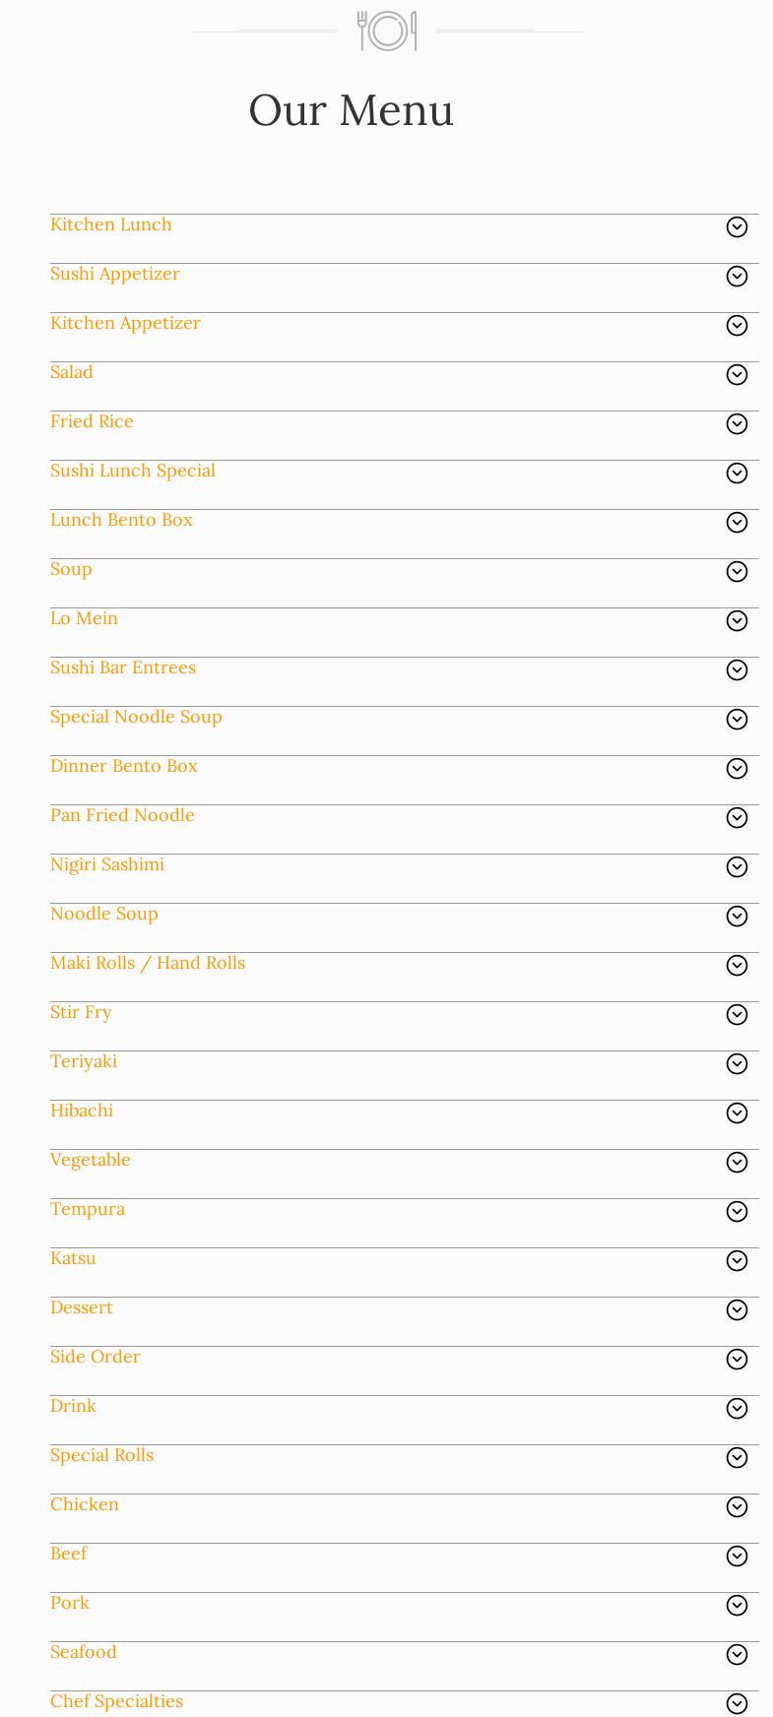Image resolution: width=773 pixels, height=1717 pixels.
Task: Click the Lo Mein down-arrow icon
Action: click(737, 621)
